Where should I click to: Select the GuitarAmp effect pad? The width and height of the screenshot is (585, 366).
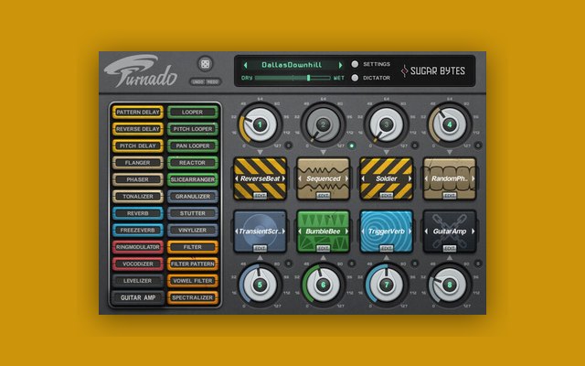click(450, 231)
